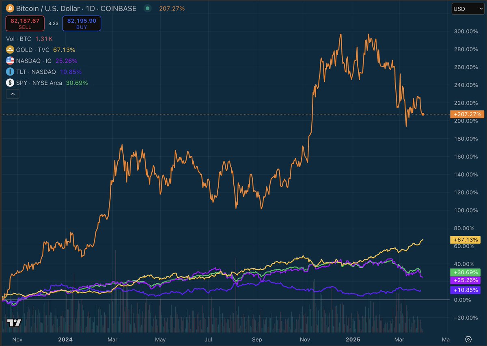This screenshot has width=487, height=346.
Task: Click the US flag icon next to NASDAQ
Action: (9, 60)
